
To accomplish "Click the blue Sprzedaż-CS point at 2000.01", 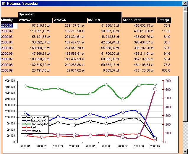I will 25,113.
